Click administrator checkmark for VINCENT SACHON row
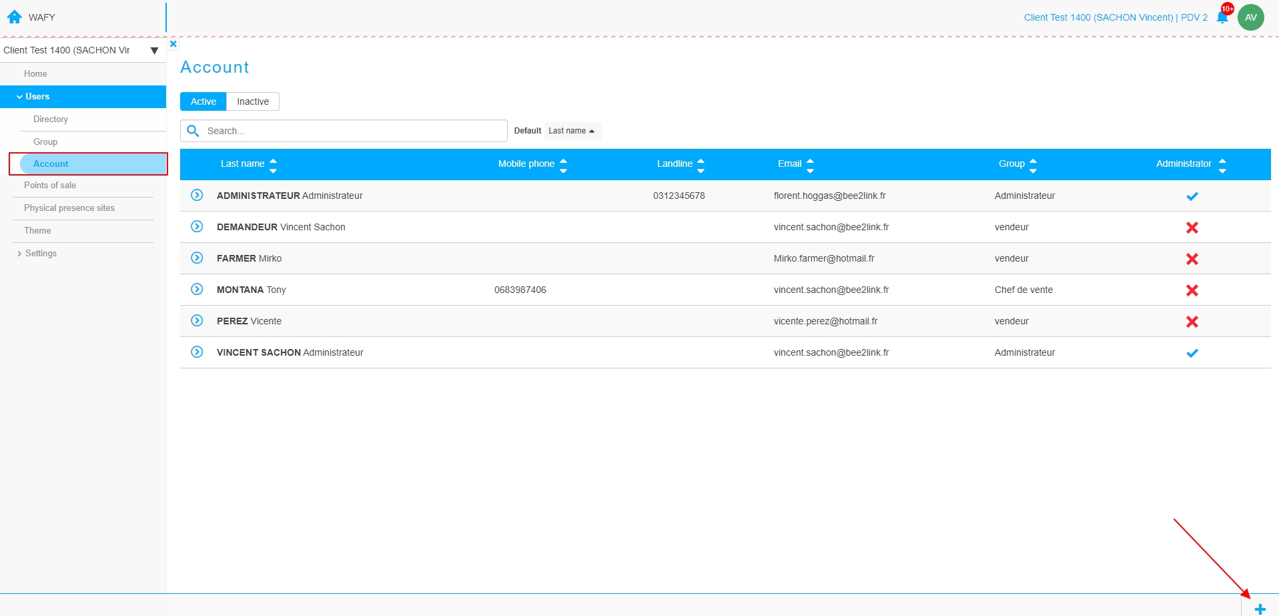1279x616 pixels. tap(1192, 353)
